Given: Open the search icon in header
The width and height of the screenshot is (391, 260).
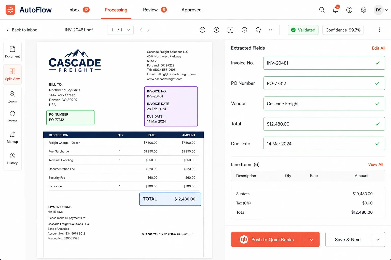Looking at the screenshot, I should click(322, 10).
